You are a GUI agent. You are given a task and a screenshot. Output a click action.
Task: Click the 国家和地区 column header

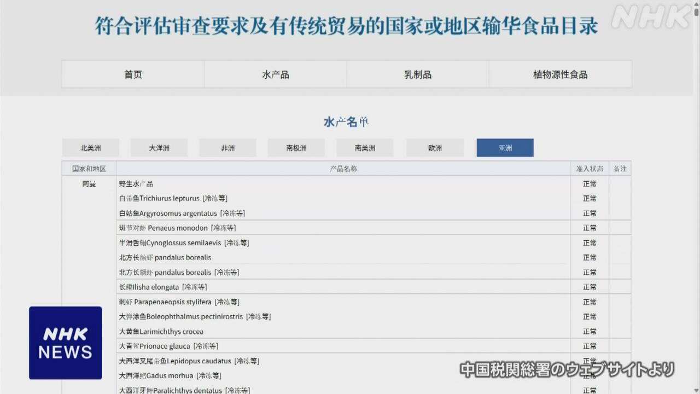pos(89,169)
